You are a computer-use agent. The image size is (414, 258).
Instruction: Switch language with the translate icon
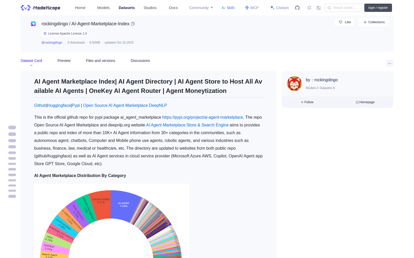click(319, 8)
